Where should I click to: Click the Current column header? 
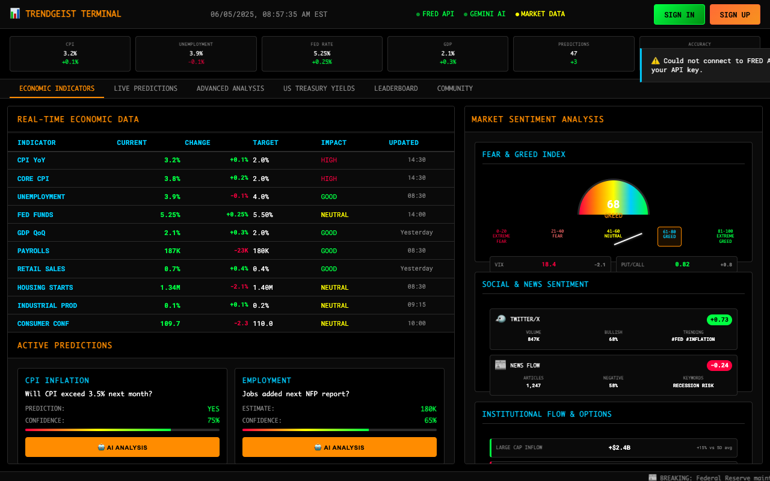click(x=132, y=142)
